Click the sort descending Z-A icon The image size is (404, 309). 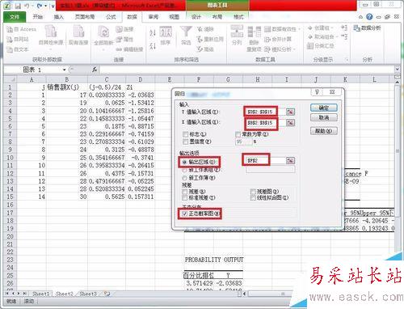click(x=153, y=46)
